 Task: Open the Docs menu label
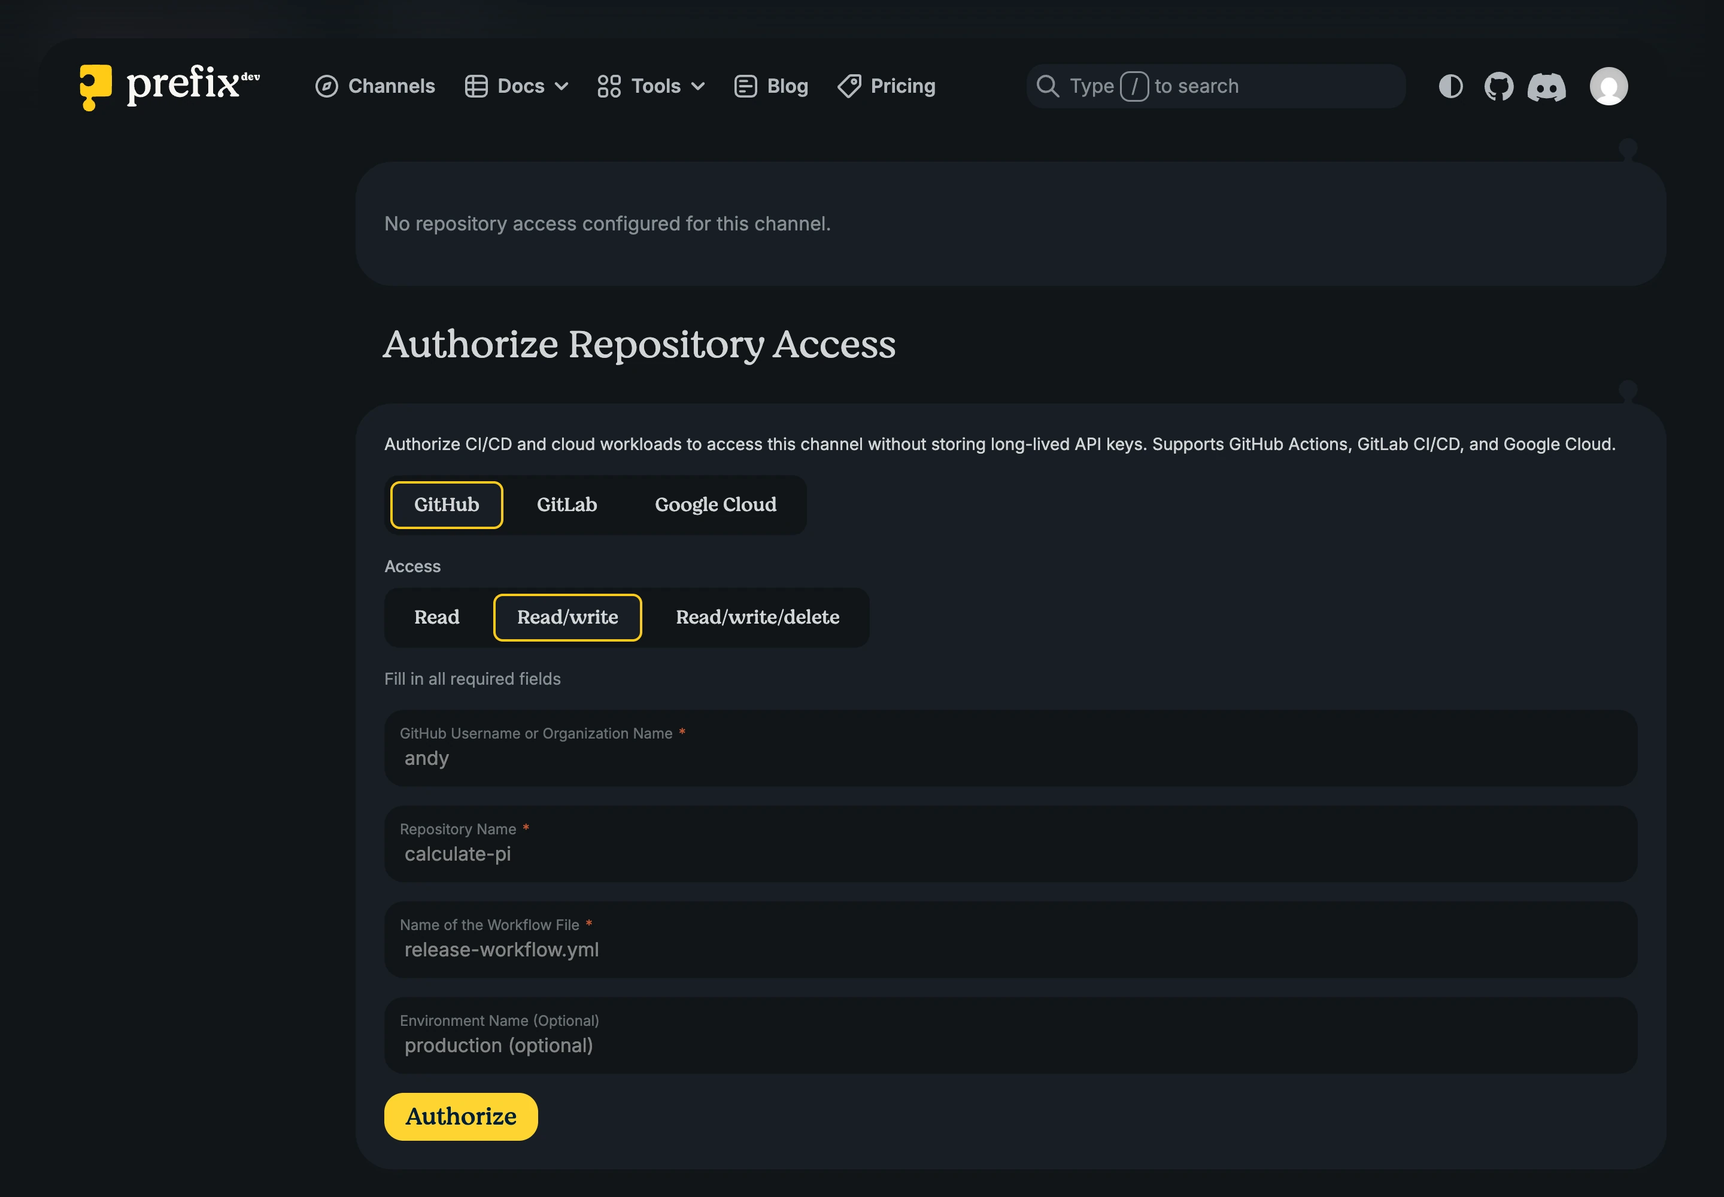pos(521,86)
